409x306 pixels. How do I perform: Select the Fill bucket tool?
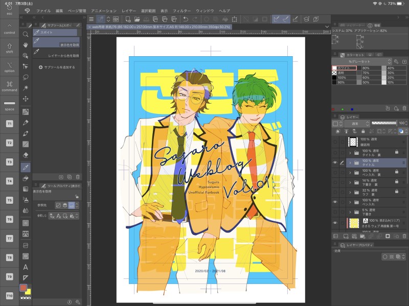pos(25,178)
